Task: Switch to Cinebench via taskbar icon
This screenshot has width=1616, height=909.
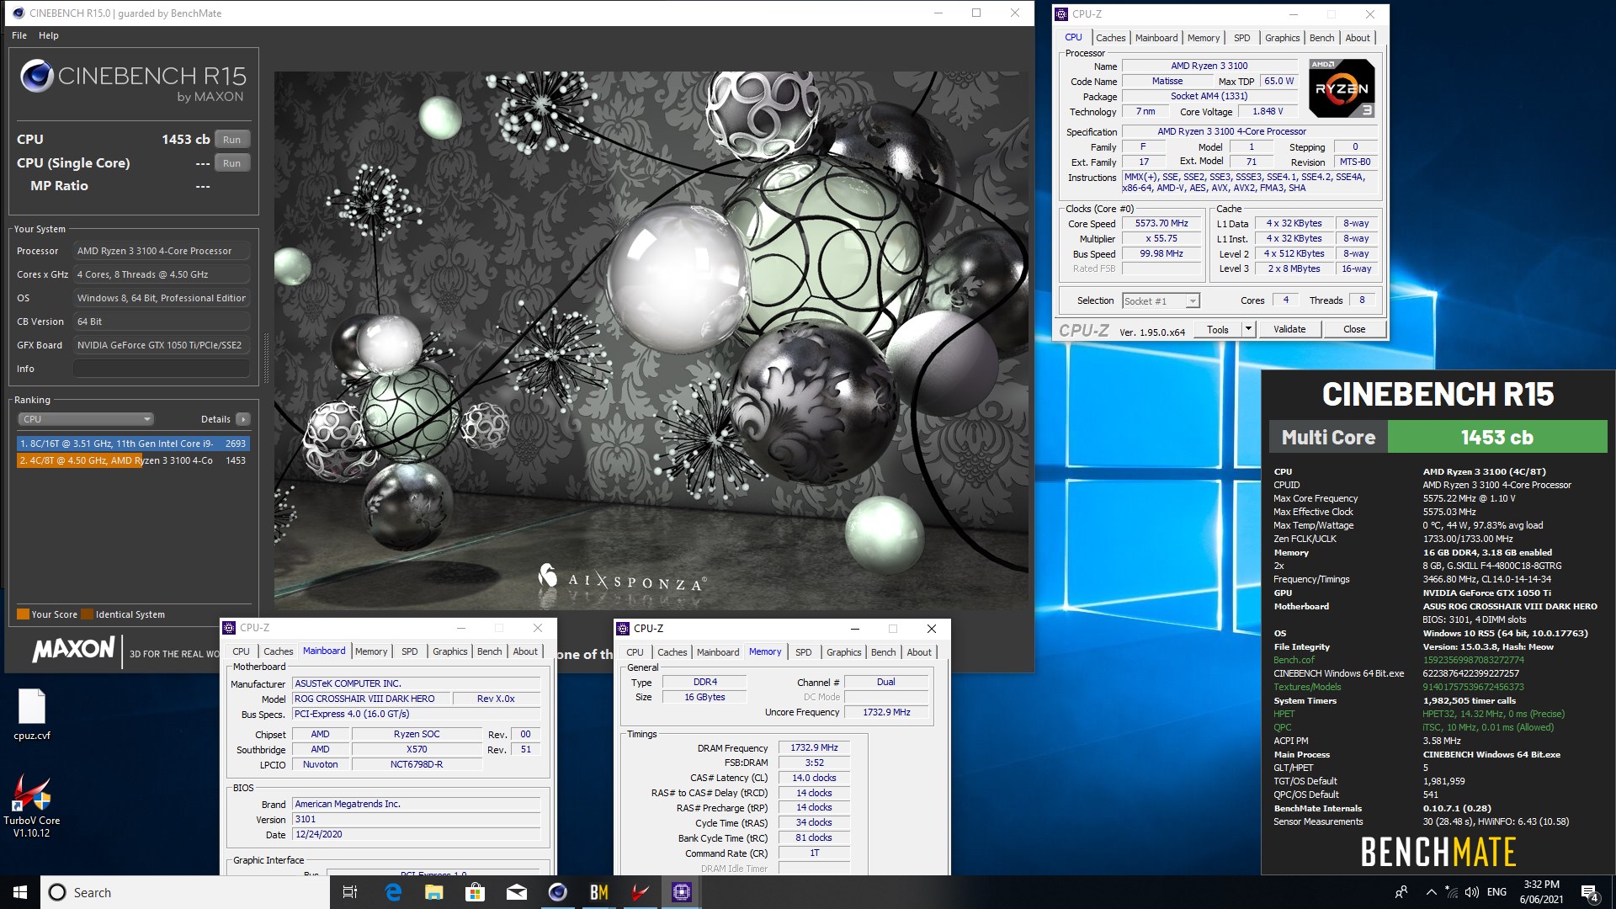Action: (x=557, y=892)
